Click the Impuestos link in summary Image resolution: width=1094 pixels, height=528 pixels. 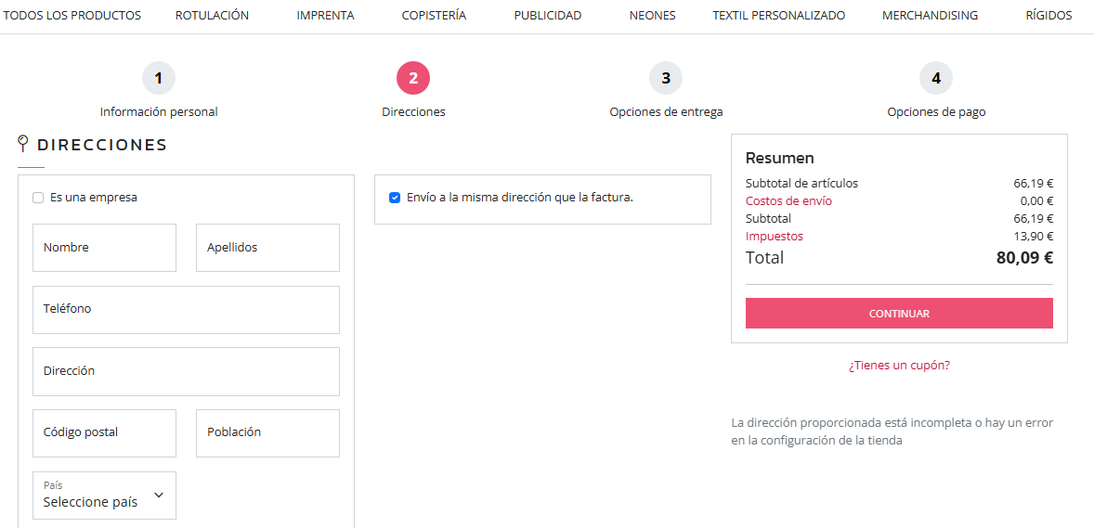(774, 237)
